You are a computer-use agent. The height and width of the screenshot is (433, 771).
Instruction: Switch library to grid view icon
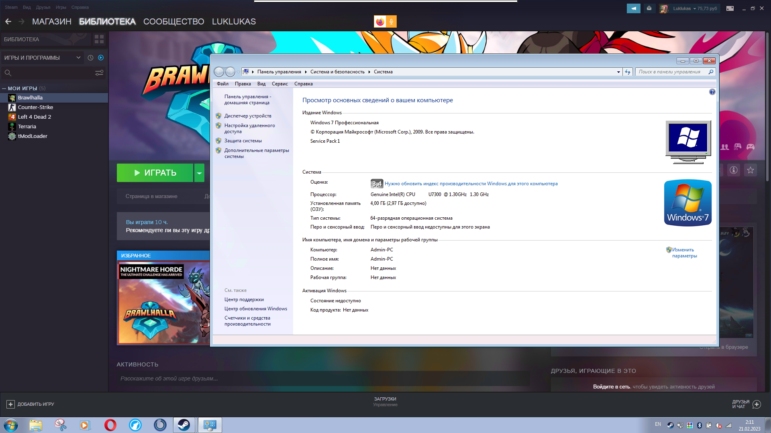coord(99,39)
